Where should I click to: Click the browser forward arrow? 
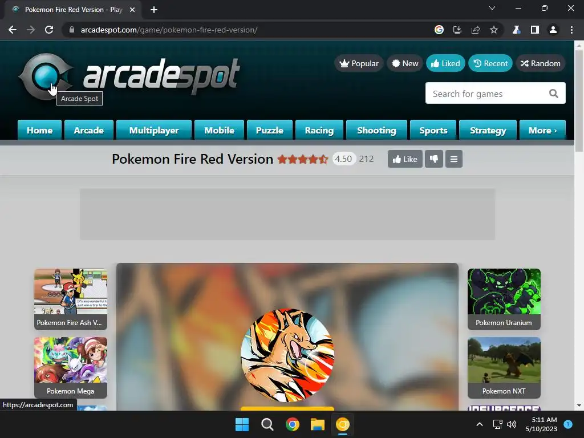coord(31,30)
